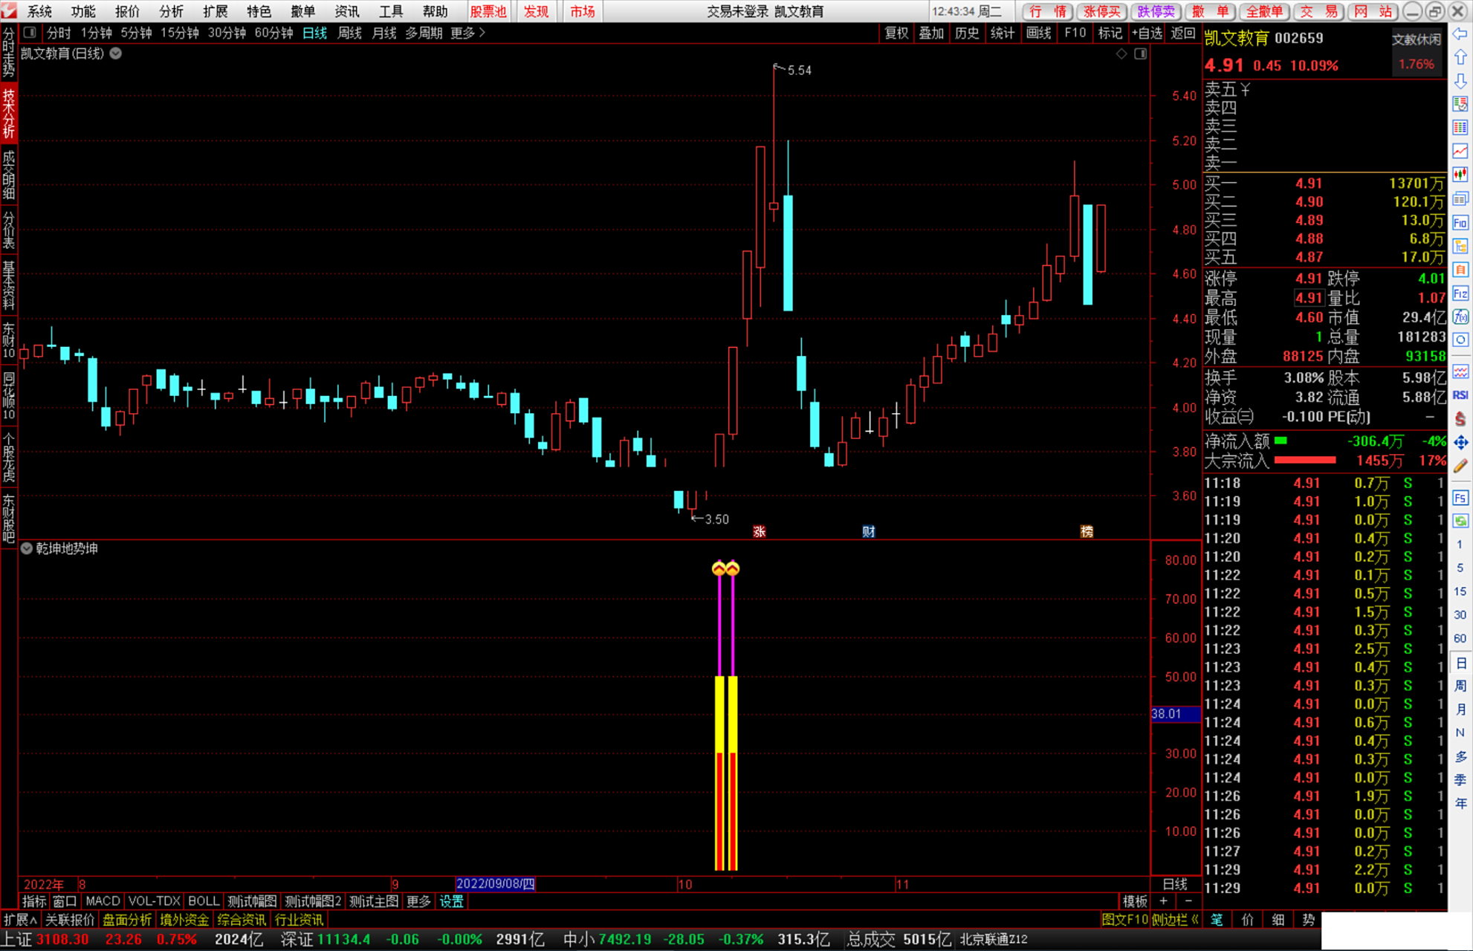Viewport: 1473px width, 951px height.
Task: Select the candlestick chart icon in right sidebar
Action: pos(1460,175)
